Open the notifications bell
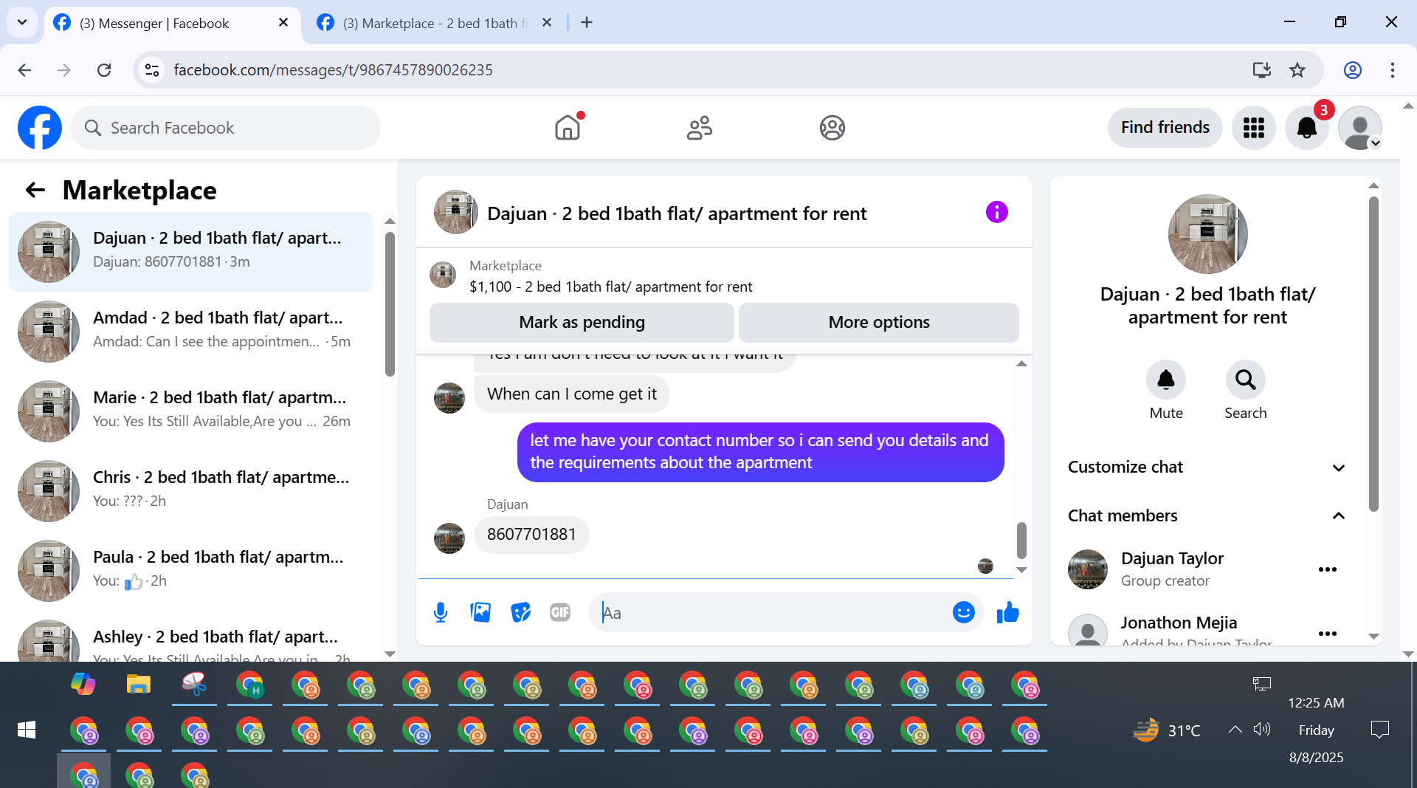Viewport: 1417px width, 788px height. 1306,128
